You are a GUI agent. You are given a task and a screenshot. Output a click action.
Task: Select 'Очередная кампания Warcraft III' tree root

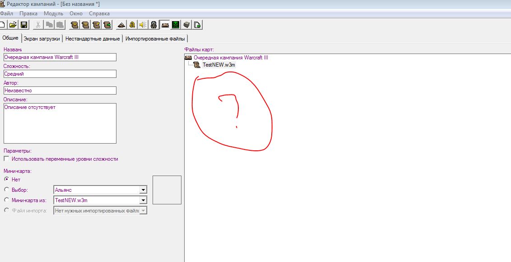click(231, 58)
